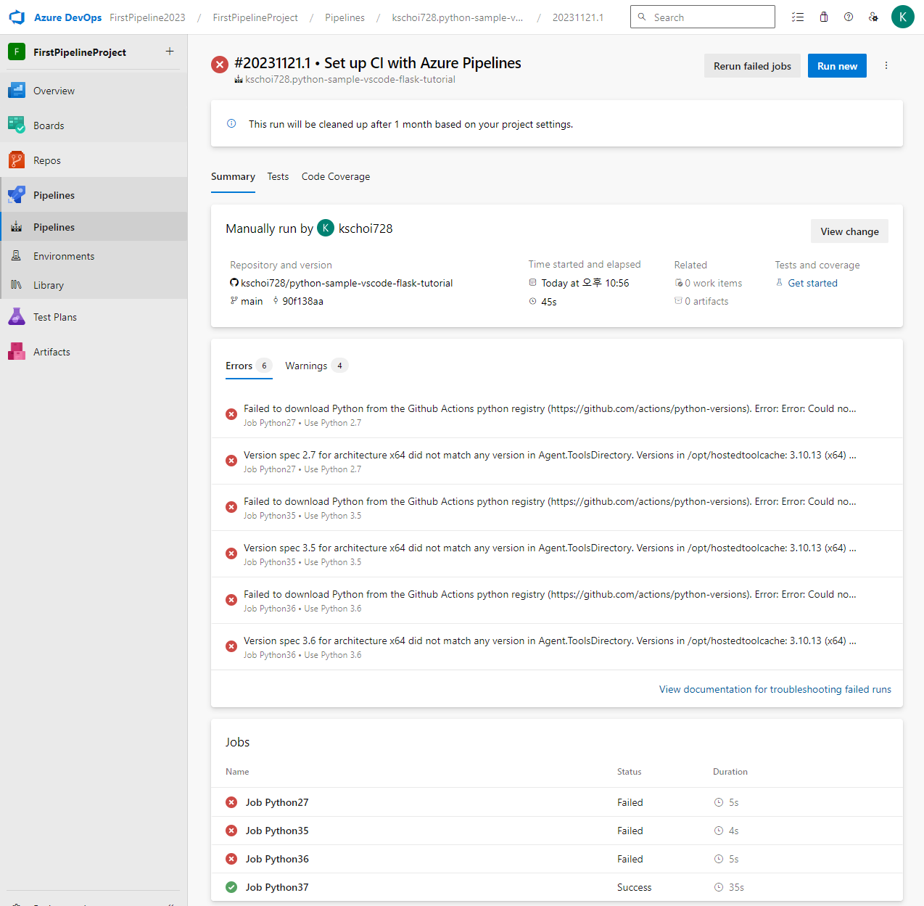924x906 pixels.
Task: Open first Python27 failed download error
Action: point(557,415)
